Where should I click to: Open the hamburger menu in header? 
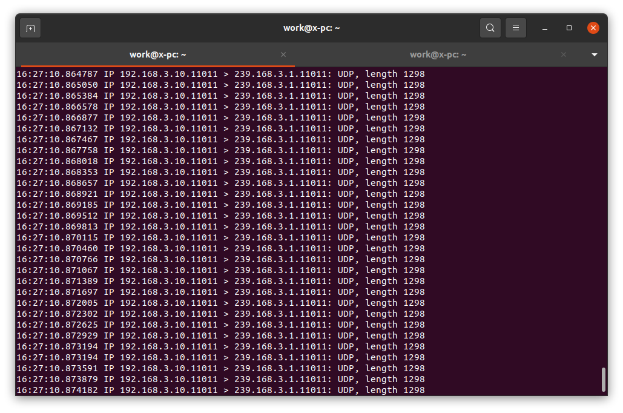(516, 28)
